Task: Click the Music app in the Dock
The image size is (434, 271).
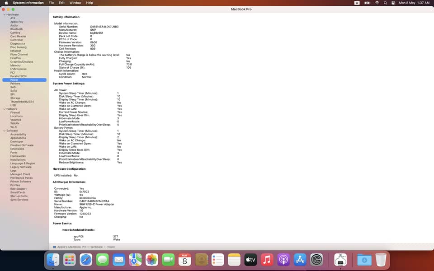Action: pyautogui.click(x=267, y=260)
